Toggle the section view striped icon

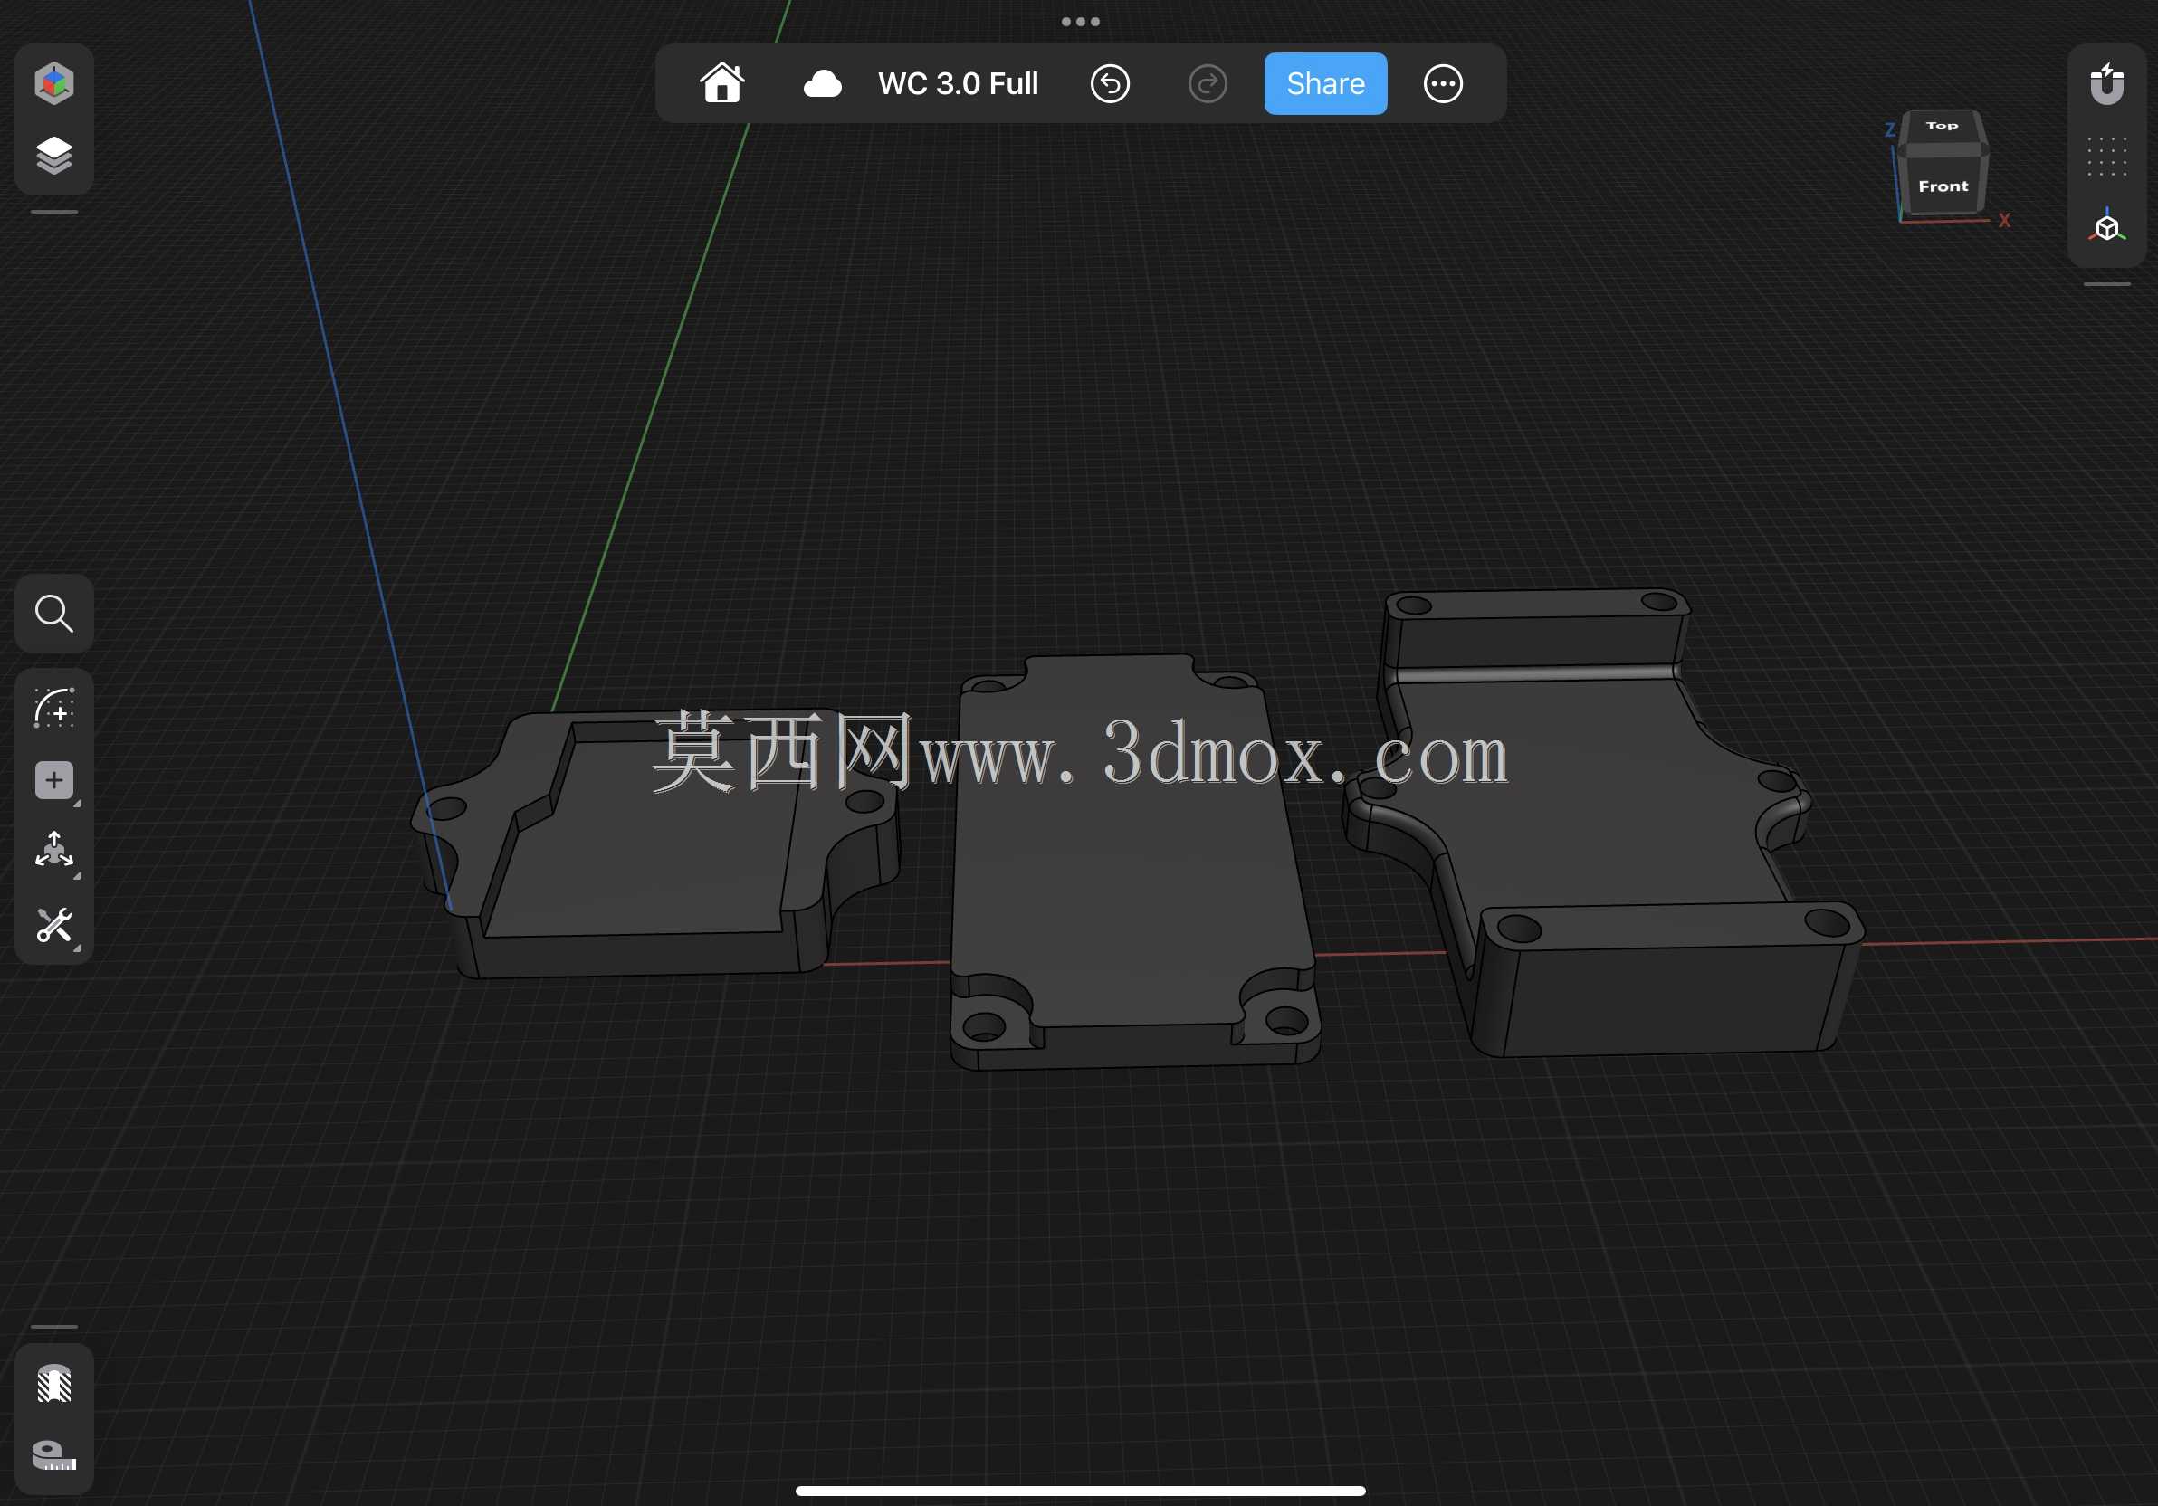(53, 1384)
